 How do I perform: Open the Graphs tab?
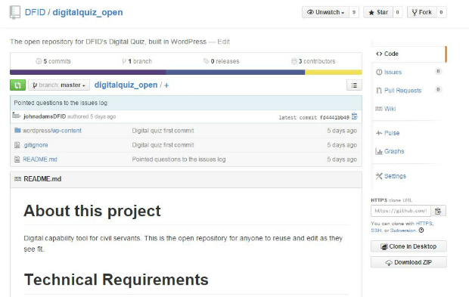[x=394, y=151]
